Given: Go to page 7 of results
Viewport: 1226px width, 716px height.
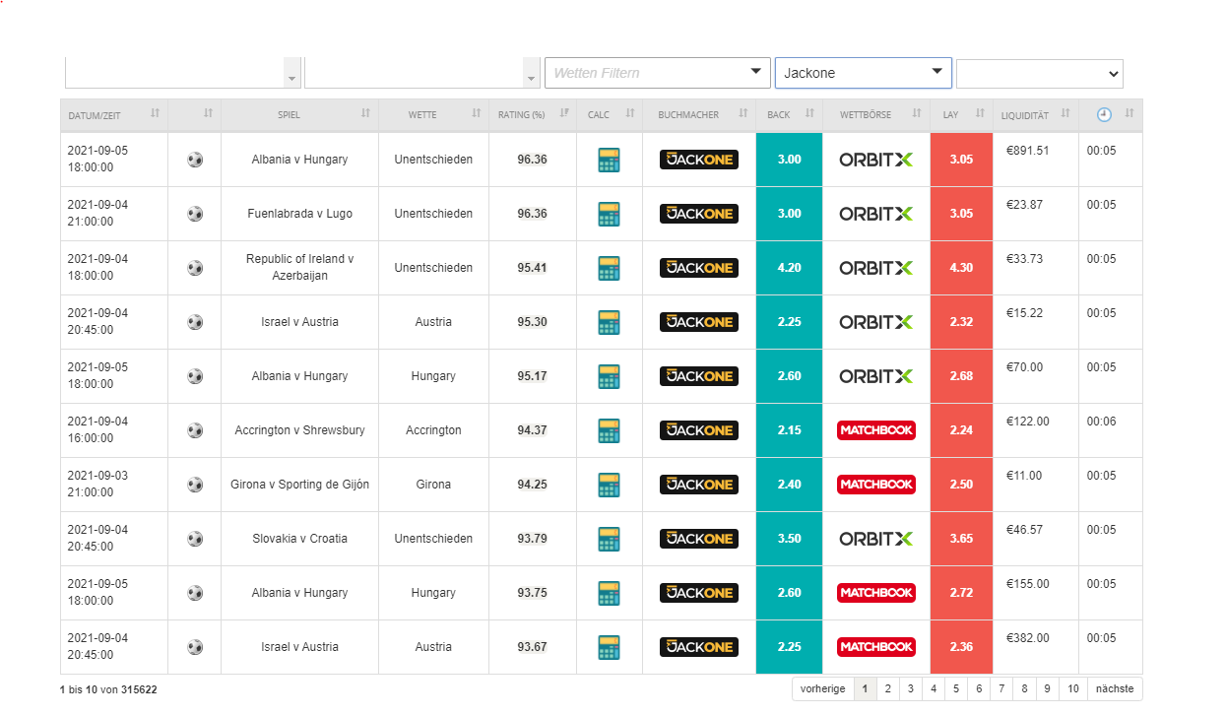Looking at the screenshot, I should (1000, 688).
